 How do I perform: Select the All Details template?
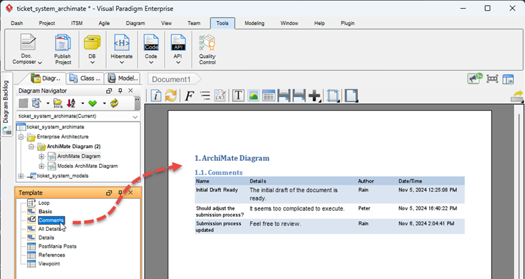(x=49, y=229)
